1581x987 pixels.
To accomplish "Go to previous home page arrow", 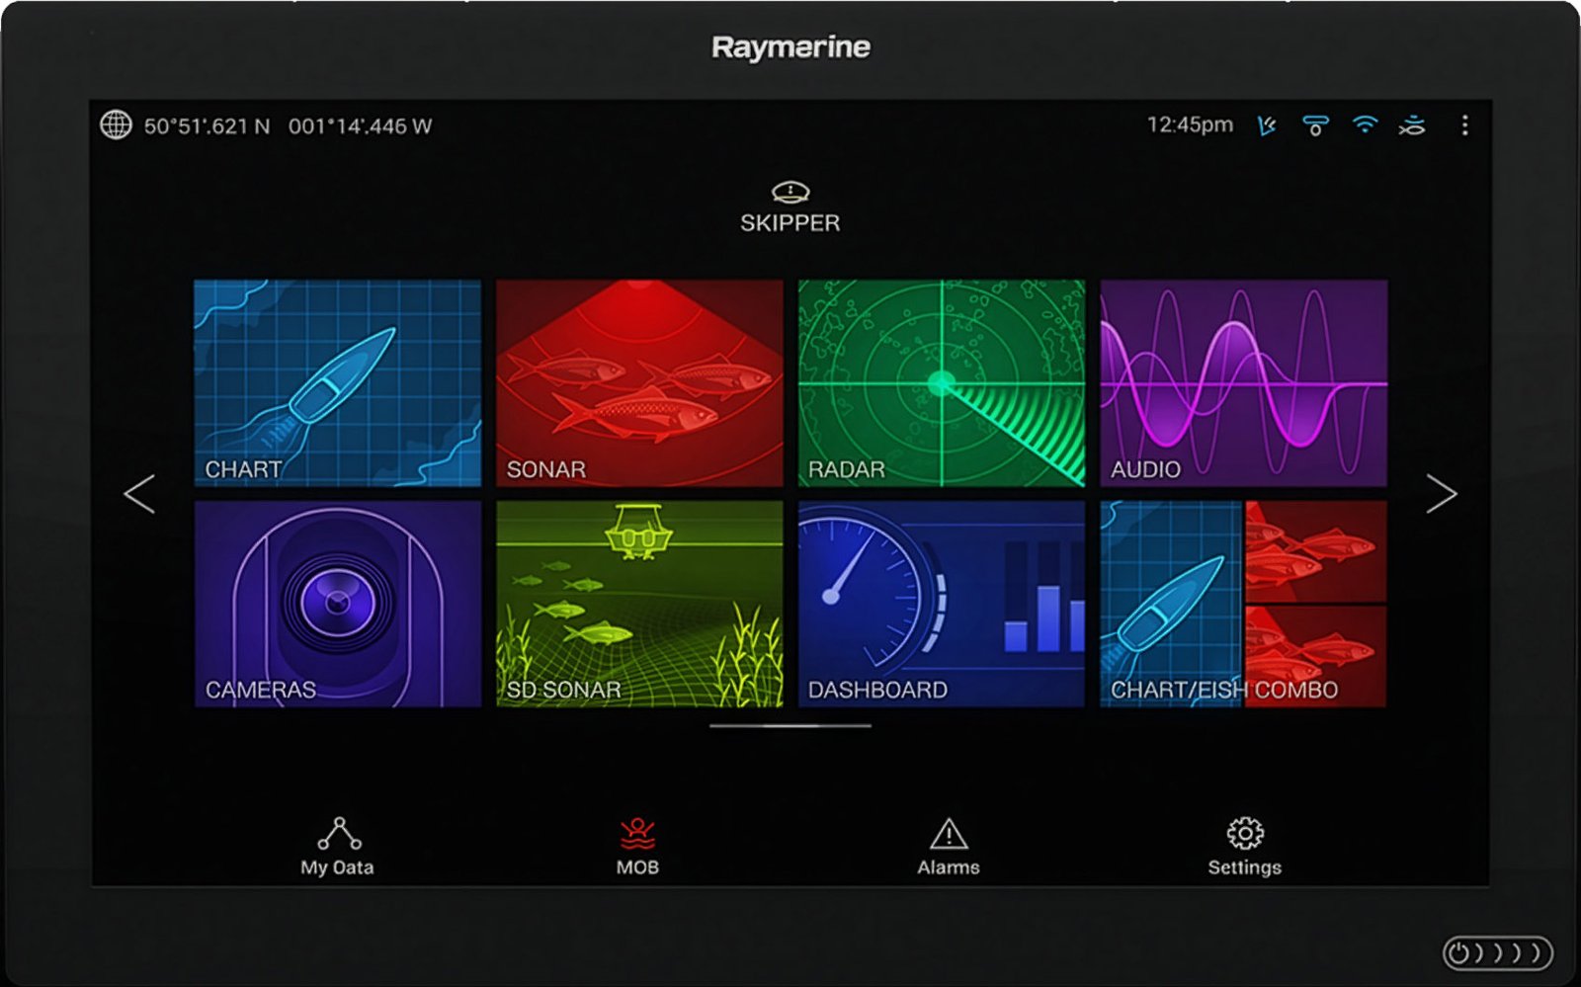I will [x=139, y=494].
